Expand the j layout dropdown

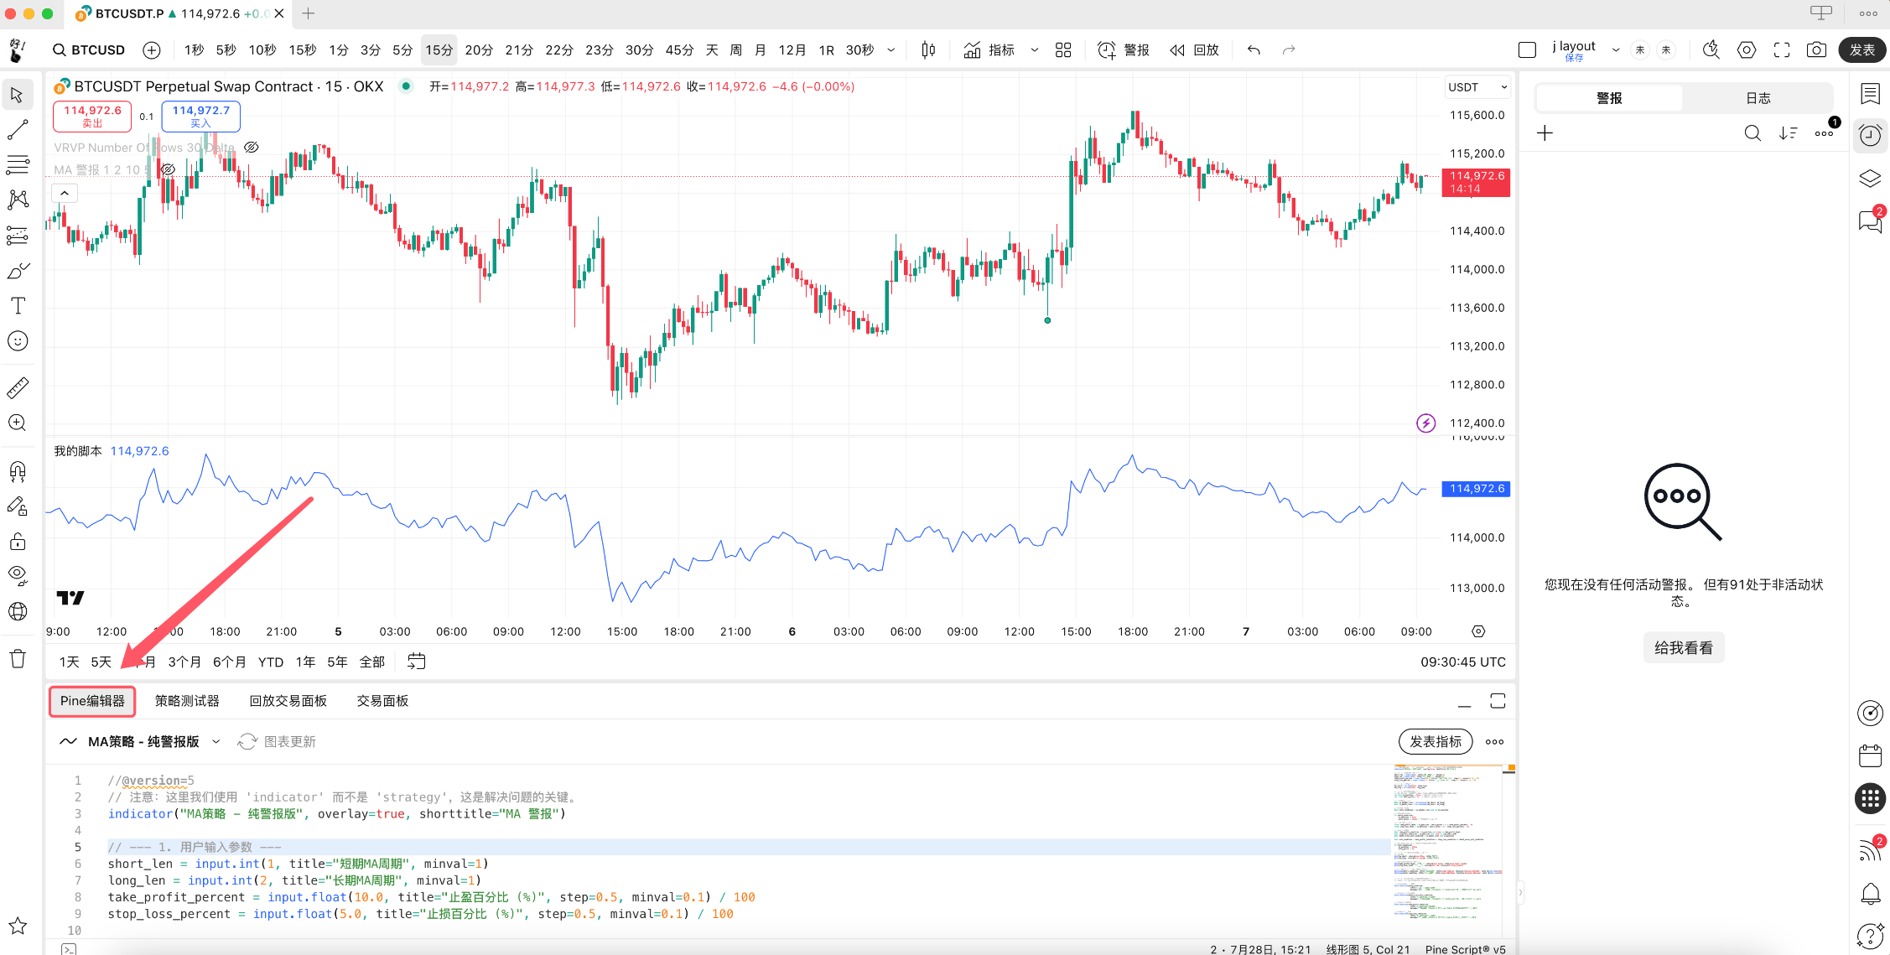pyautogui.click(x=1616, y=50)
